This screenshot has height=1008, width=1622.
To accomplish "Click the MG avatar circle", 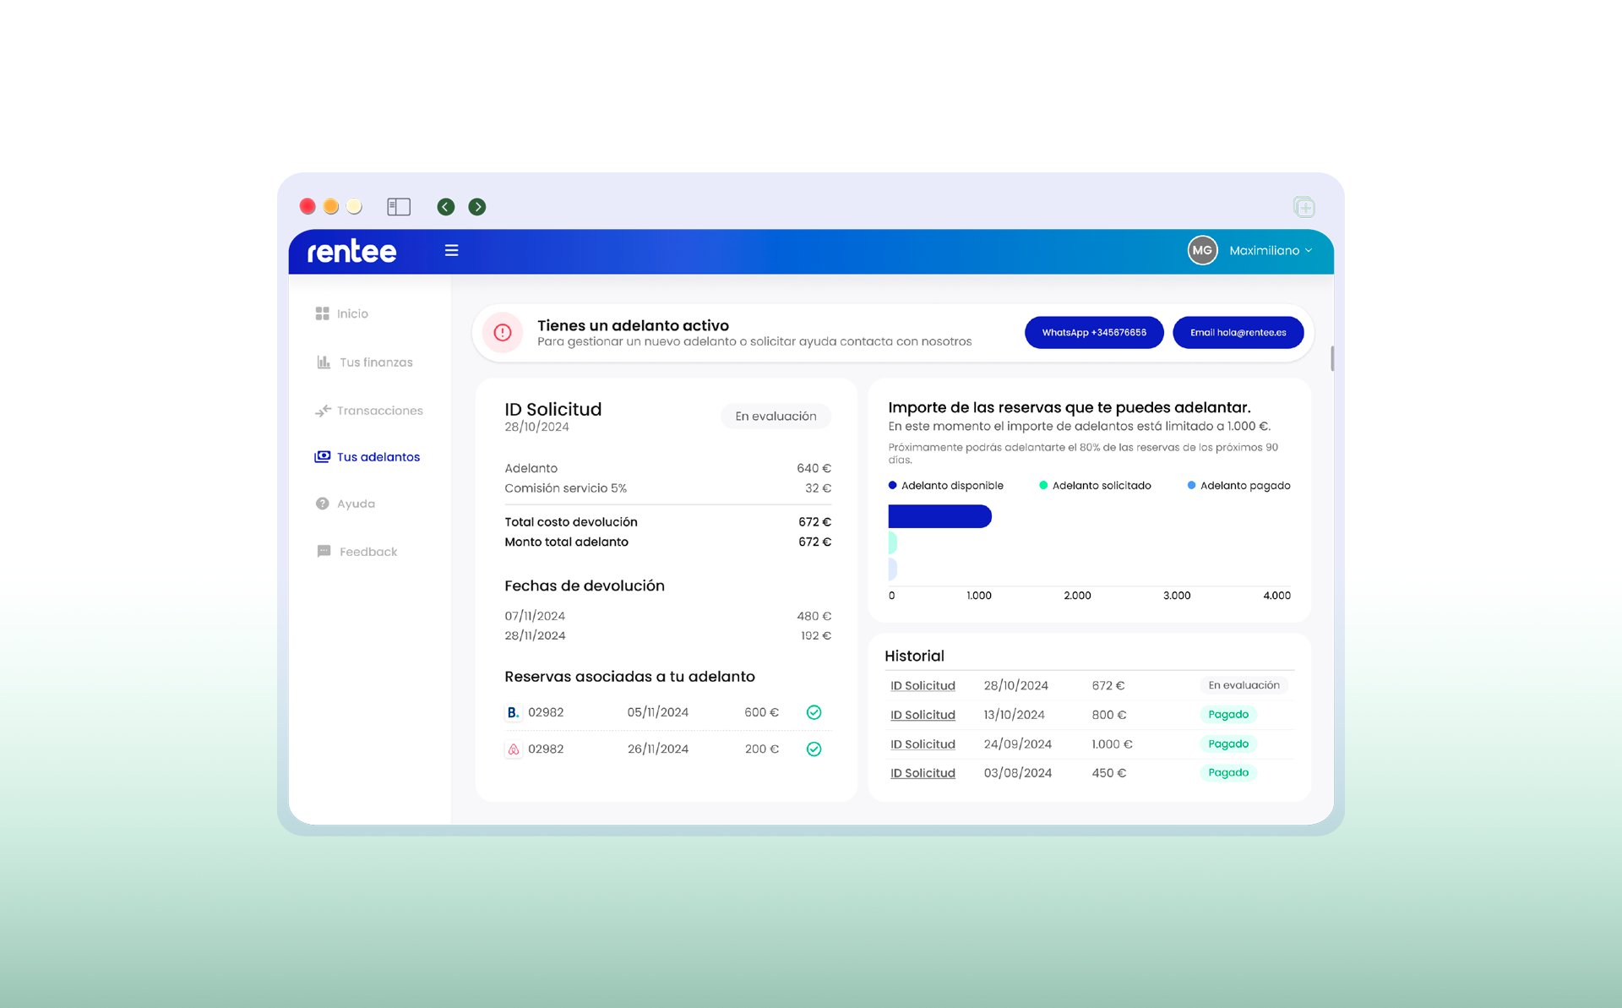I will click(x=1202, y=250).
